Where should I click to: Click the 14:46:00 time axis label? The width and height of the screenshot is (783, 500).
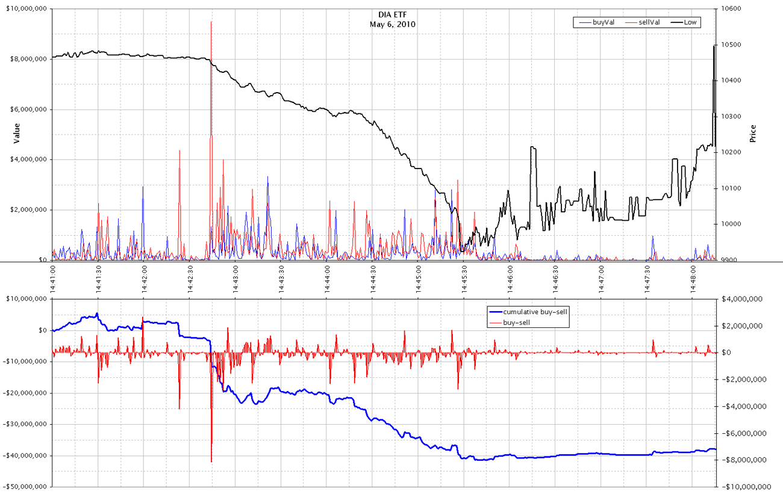(511, 279)
